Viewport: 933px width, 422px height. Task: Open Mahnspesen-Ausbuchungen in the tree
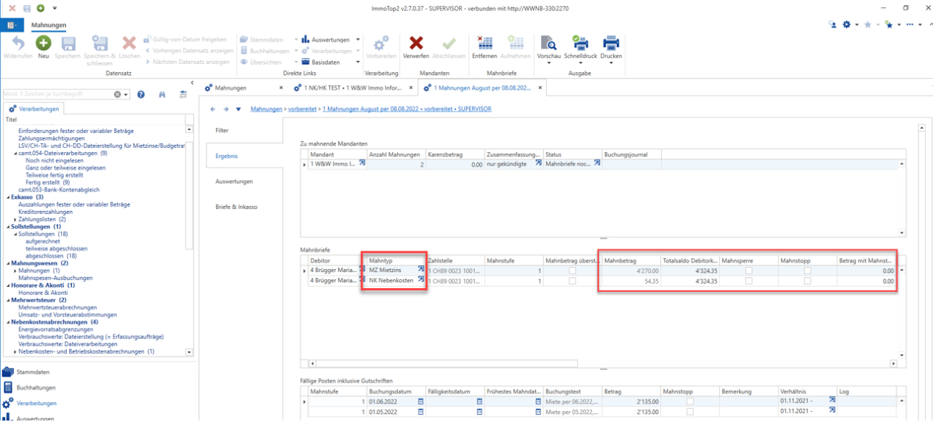click(x=55, y=278)
